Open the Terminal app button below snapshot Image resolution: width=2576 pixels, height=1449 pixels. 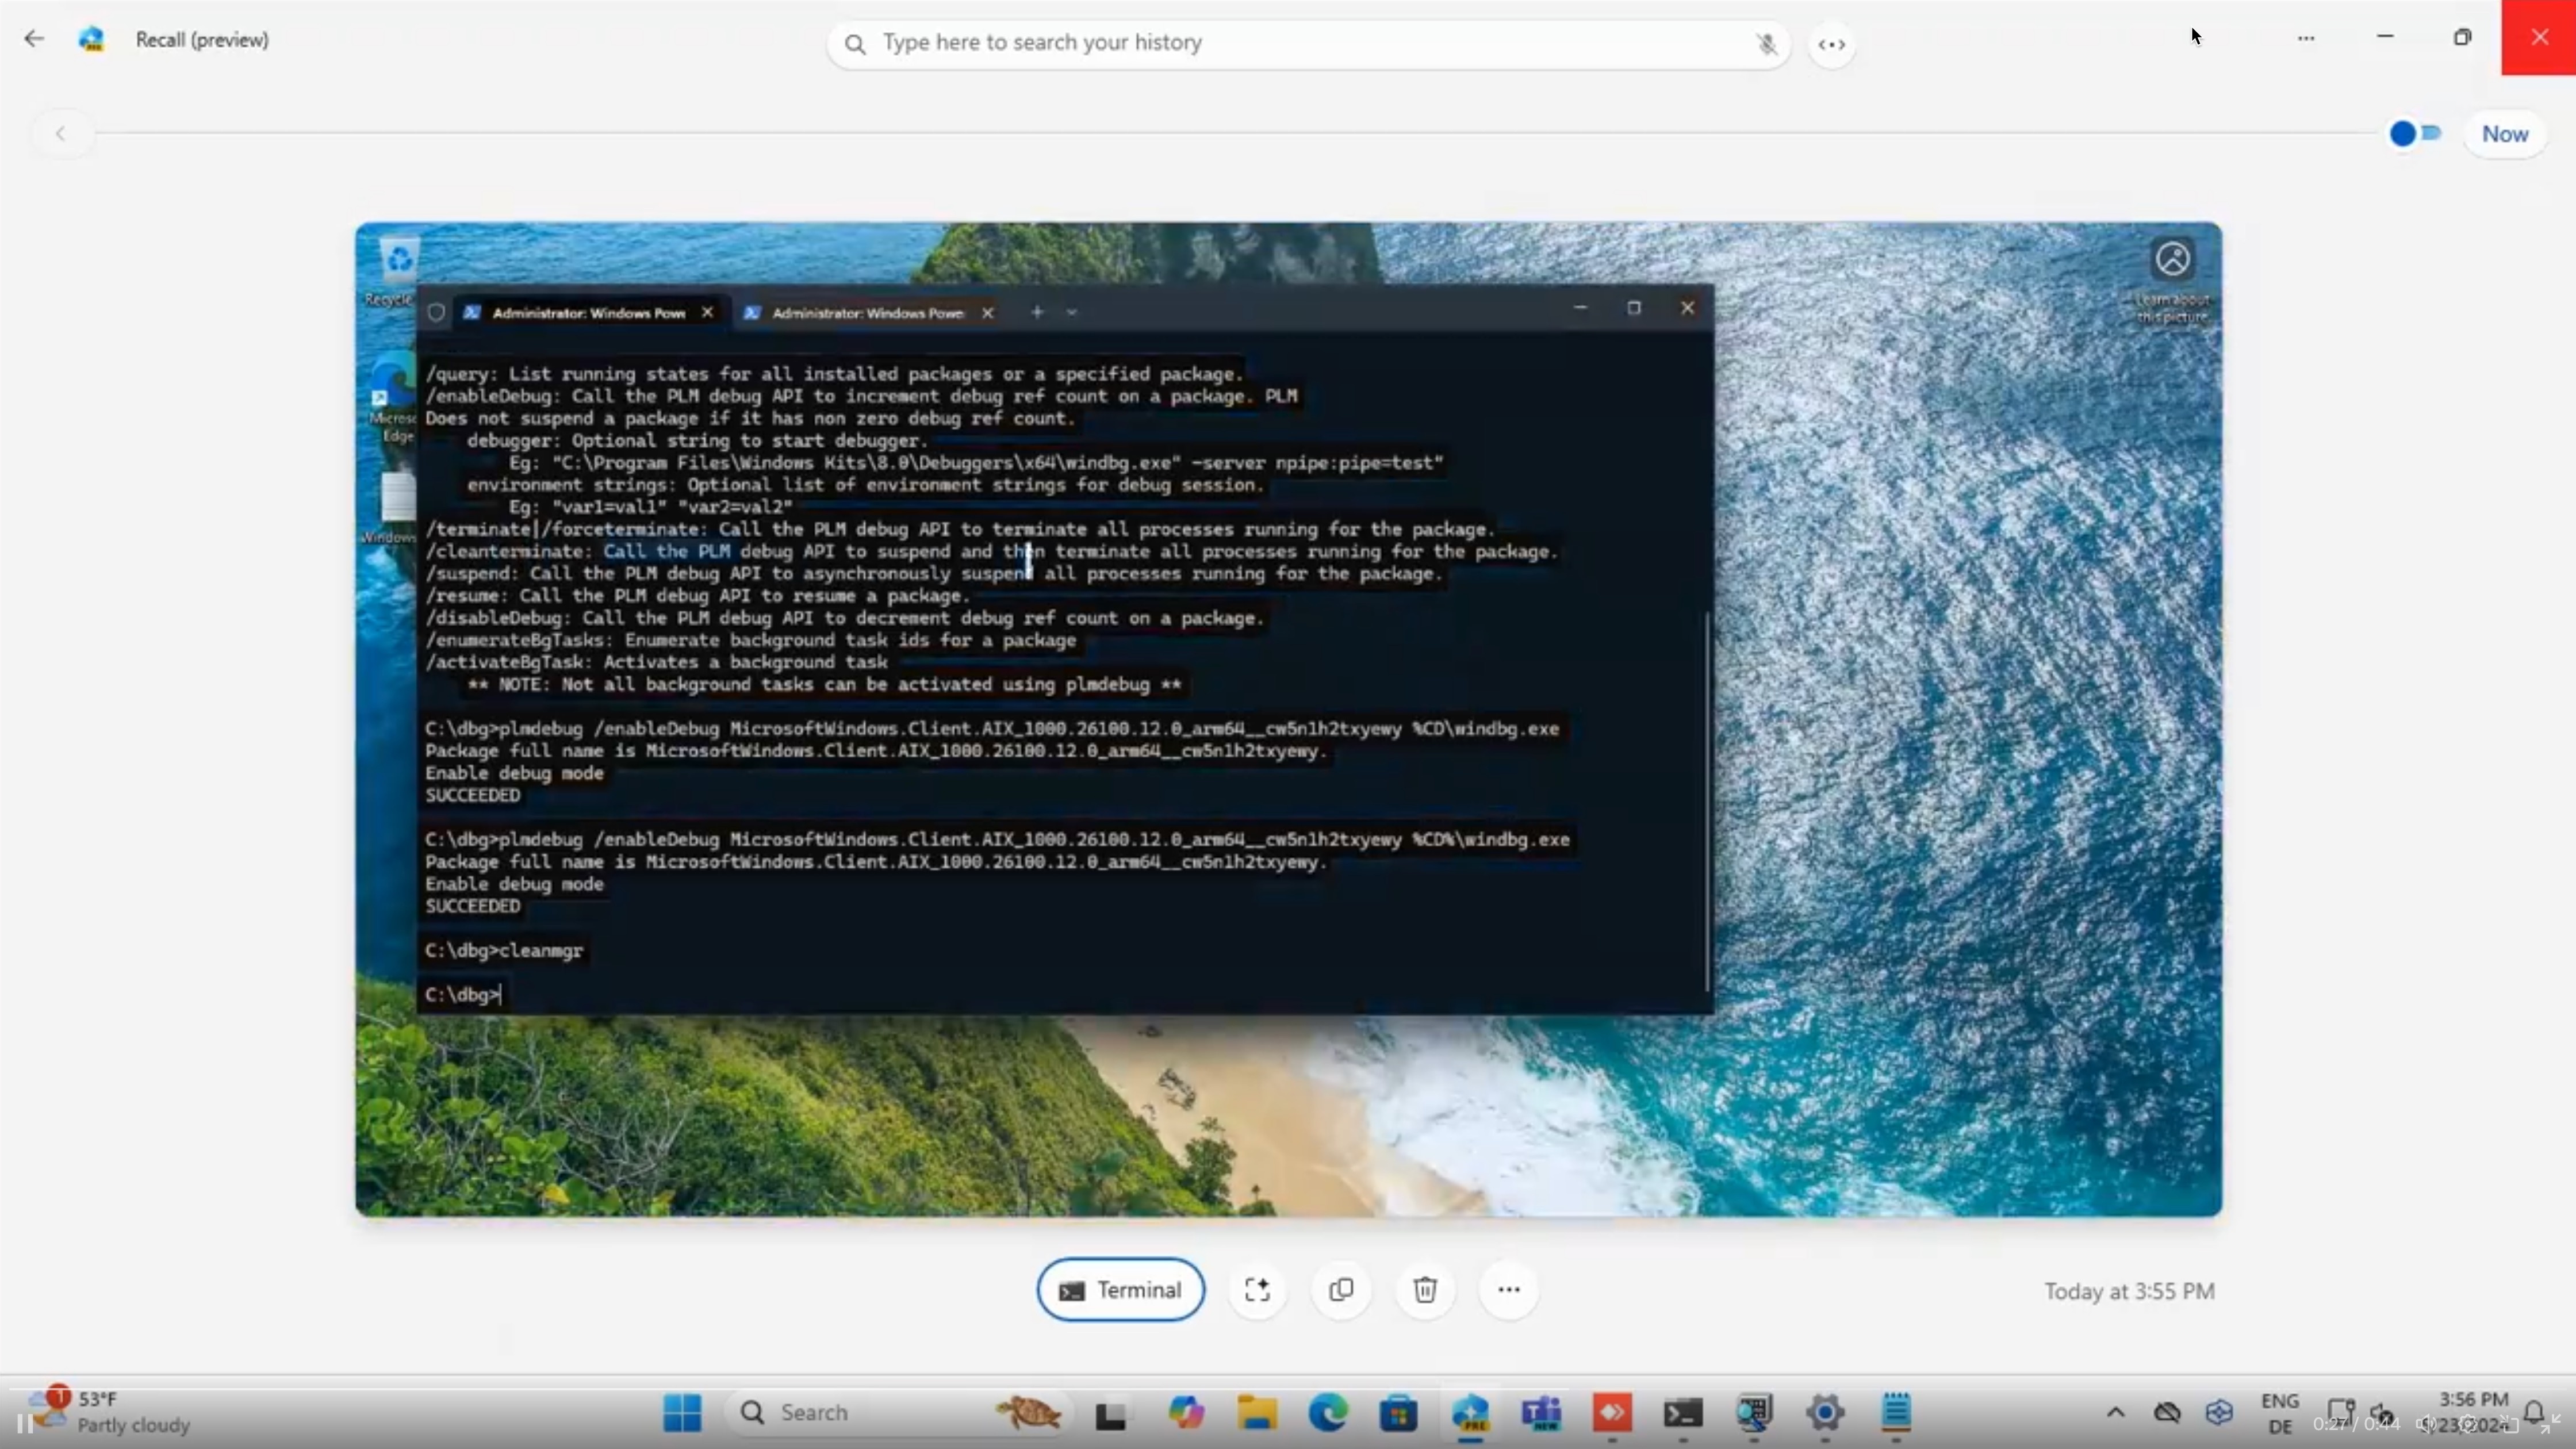pyautogui.click(x=1120, y=1290)
